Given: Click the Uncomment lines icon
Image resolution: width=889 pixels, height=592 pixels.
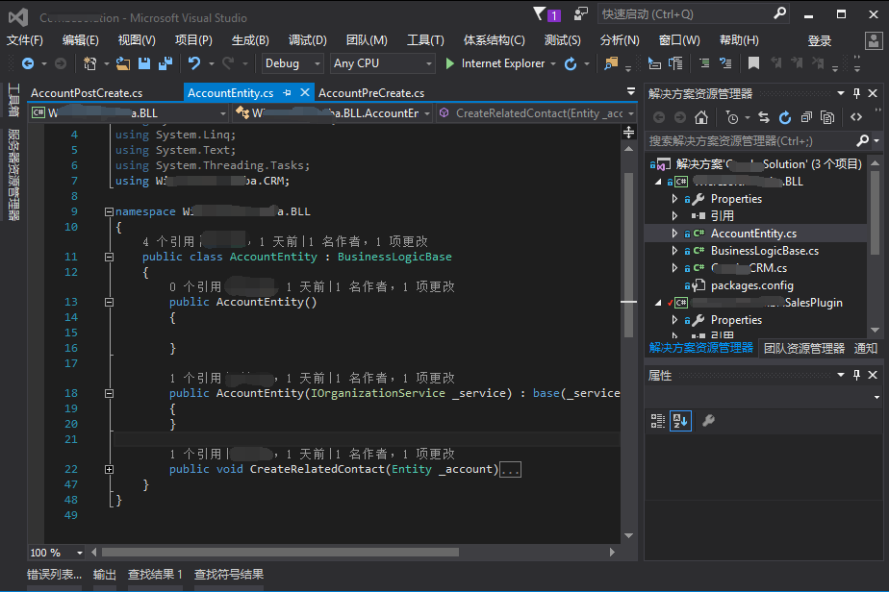Looking at the screenshot, I should click(x=725, y=63).
